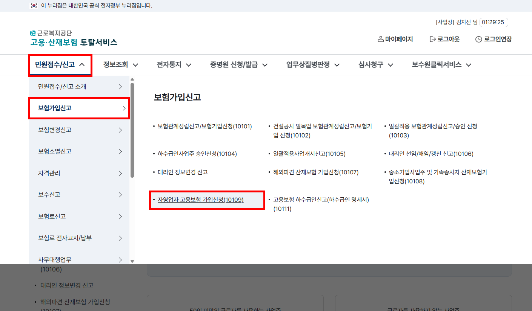Collapse the 민원접수/신고 menu
The height and width of the screenshot is (311, 532).
pyautogui.click(x=60, y=65)
